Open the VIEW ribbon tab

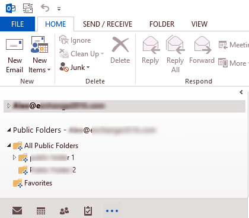pyautogui.click(x=199, y=24)
